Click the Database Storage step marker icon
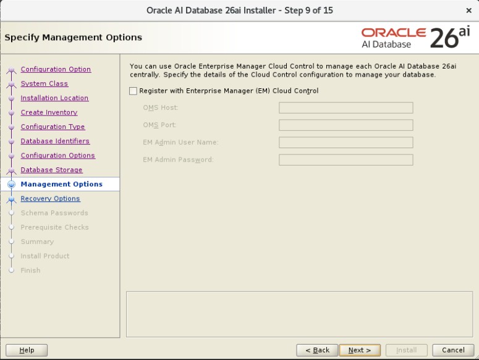The width and height of the screenshot is (479, 360). (11, 170)
